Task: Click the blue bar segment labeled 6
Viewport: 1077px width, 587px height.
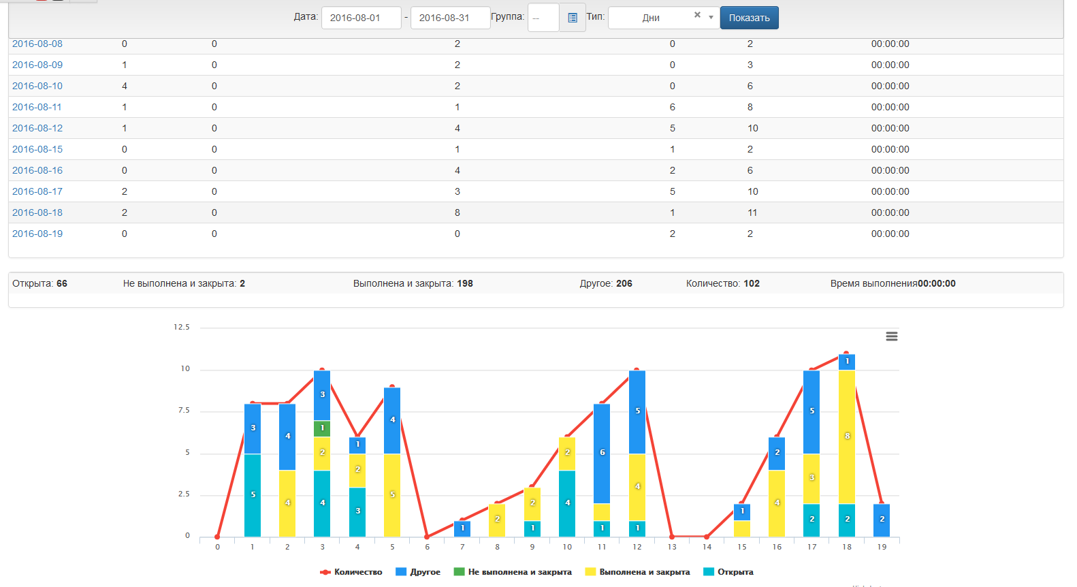Action: click(x=602, y=453)
